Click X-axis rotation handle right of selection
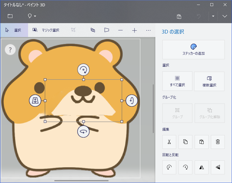 pyautogui.click(x=132, y=101)
